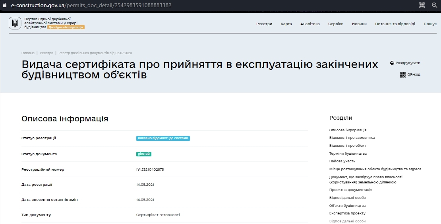Viewport: 441px width, 224px height.
Task: Click the Статус документа label
Action: [39, 154]
